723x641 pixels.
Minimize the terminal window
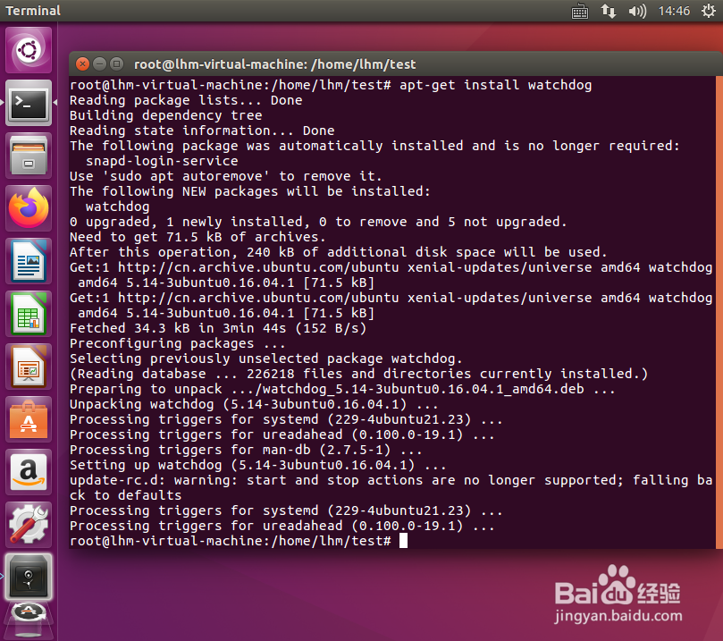coord(99,63)
